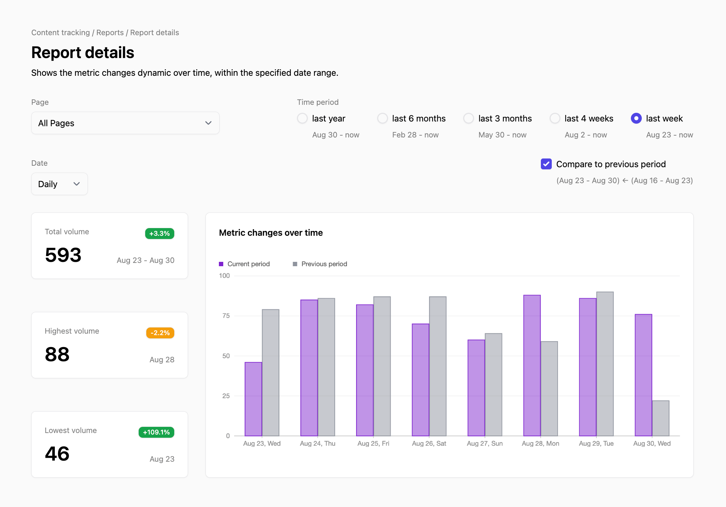Uncheck Compare to previous period checkbox

coord(546,164)
